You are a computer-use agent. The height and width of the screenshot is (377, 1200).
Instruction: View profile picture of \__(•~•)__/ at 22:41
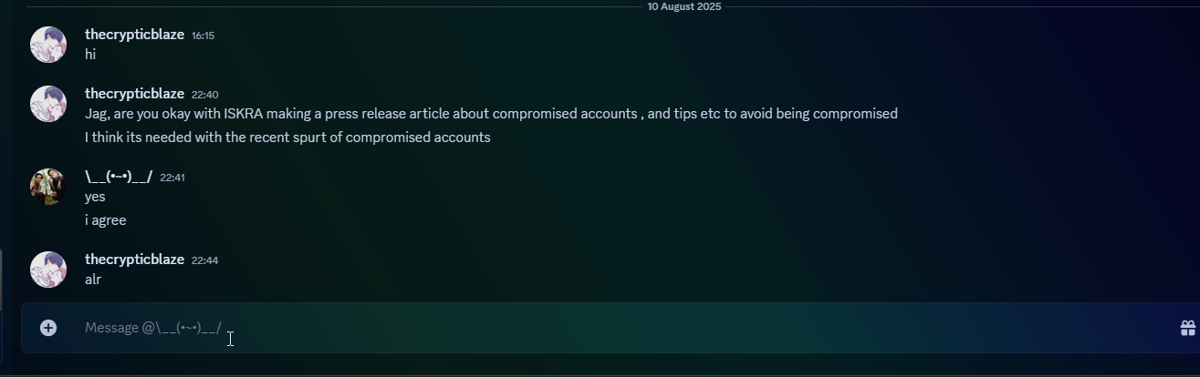click(x=48, y=187)
